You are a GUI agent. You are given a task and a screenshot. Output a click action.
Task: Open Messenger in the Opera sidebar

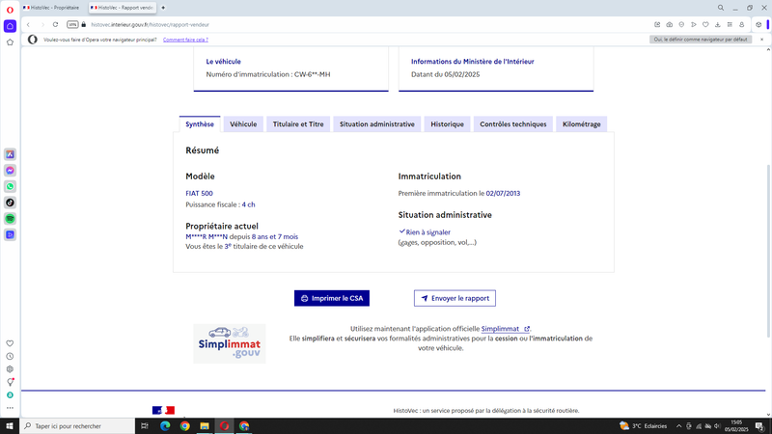click(10, 171)
